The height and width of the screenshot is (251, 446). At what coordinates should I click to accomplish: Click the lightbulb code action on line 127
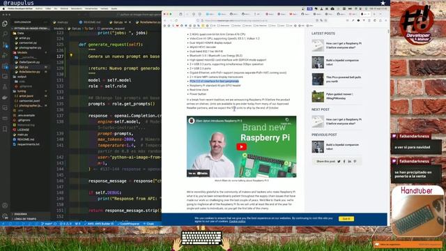(x=71, y=56)
